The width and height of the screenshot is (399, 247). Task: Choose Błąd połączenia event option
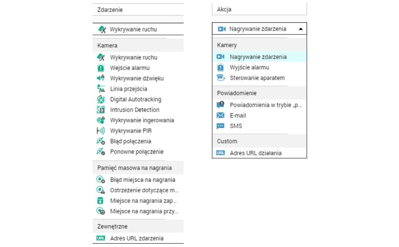coord(131,141)
